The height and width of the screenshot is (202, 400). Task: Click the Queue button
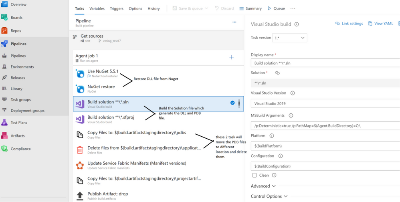tap(276, 8)
